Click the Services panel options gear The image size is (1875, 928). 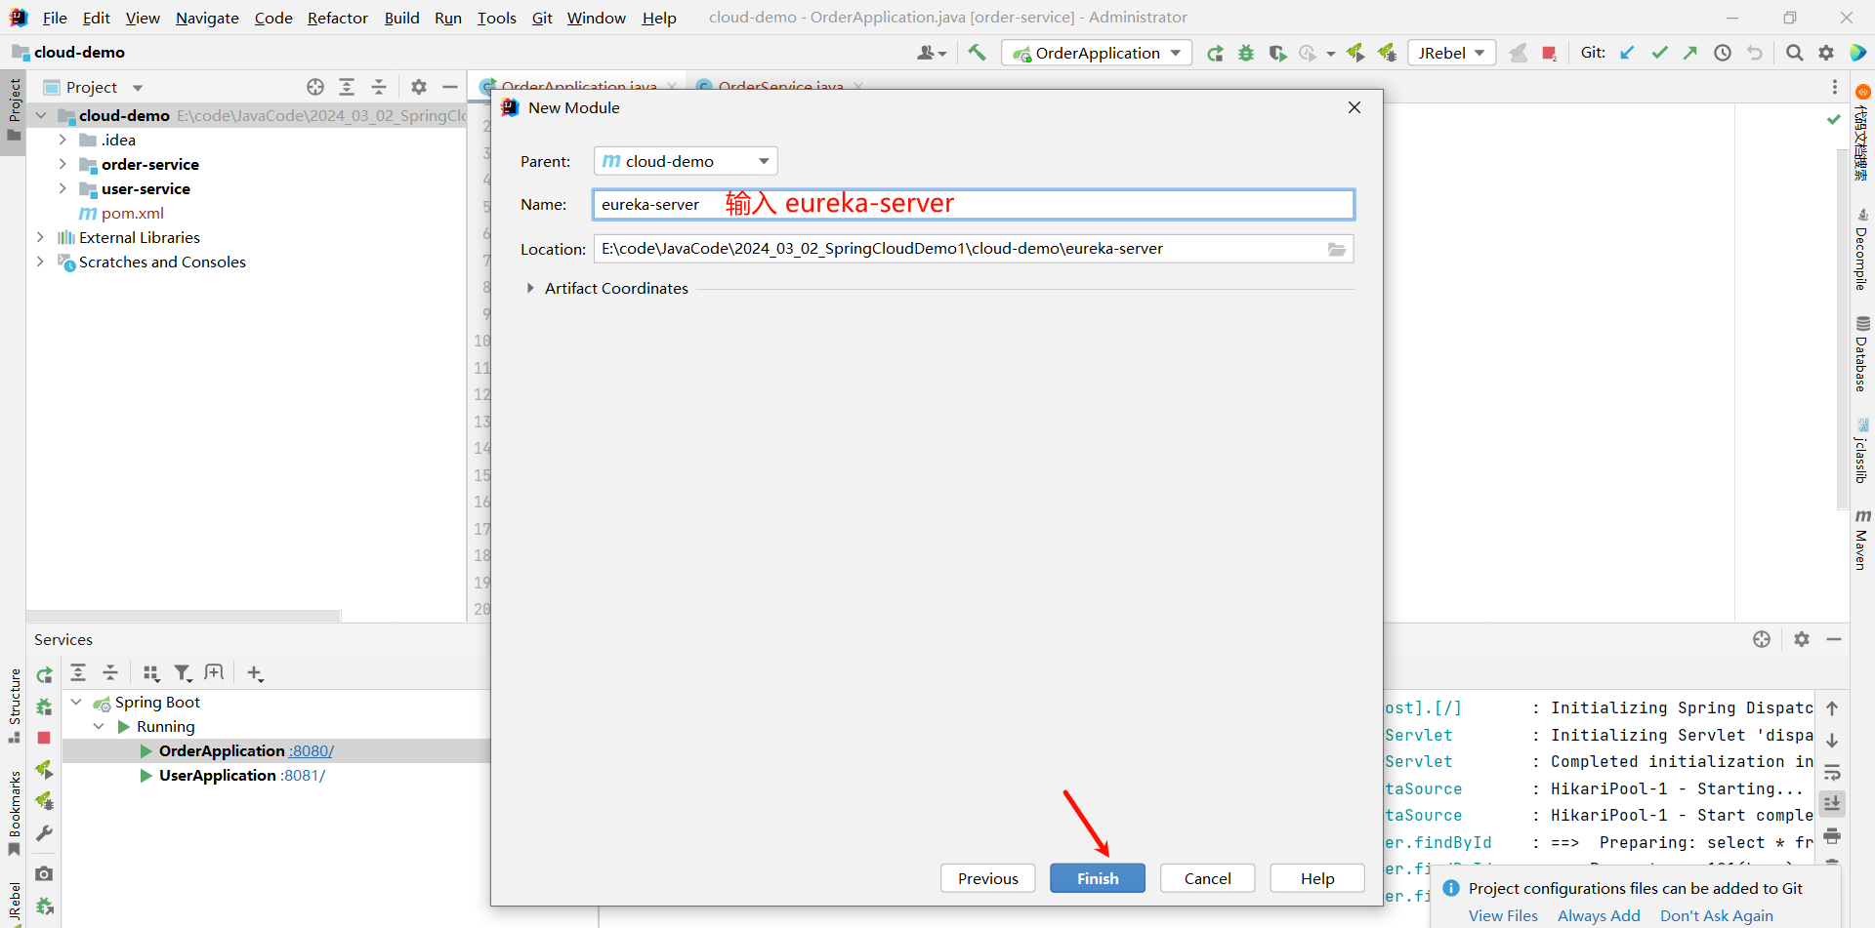tap(1802, 639)
